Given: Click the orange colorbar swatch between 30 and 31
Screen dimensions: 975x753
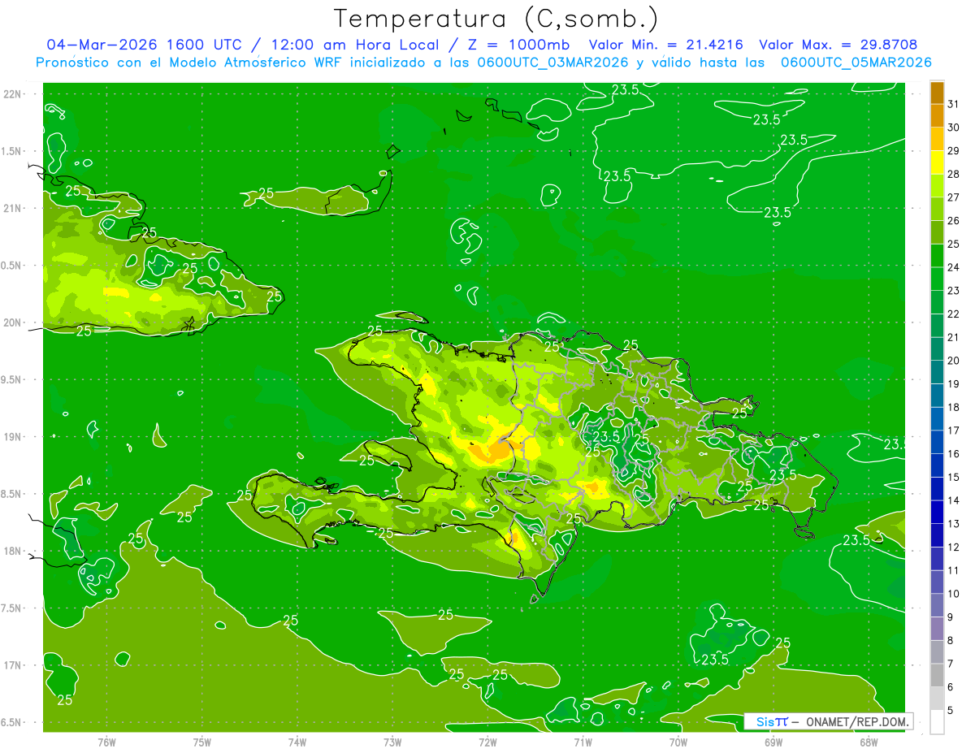Looking at the screenshot, I should click(937, 116).
